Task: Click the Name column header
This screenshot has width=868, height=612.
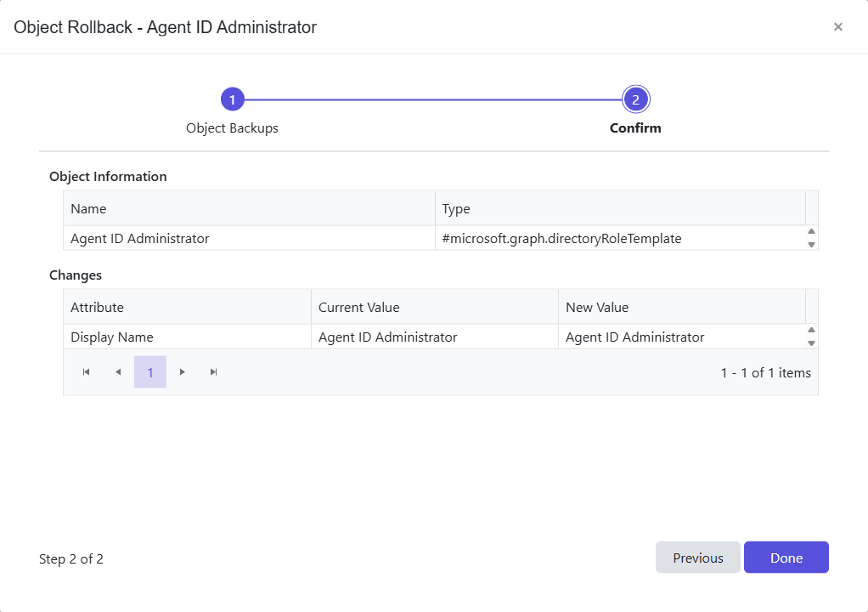Action: [90, 207]
